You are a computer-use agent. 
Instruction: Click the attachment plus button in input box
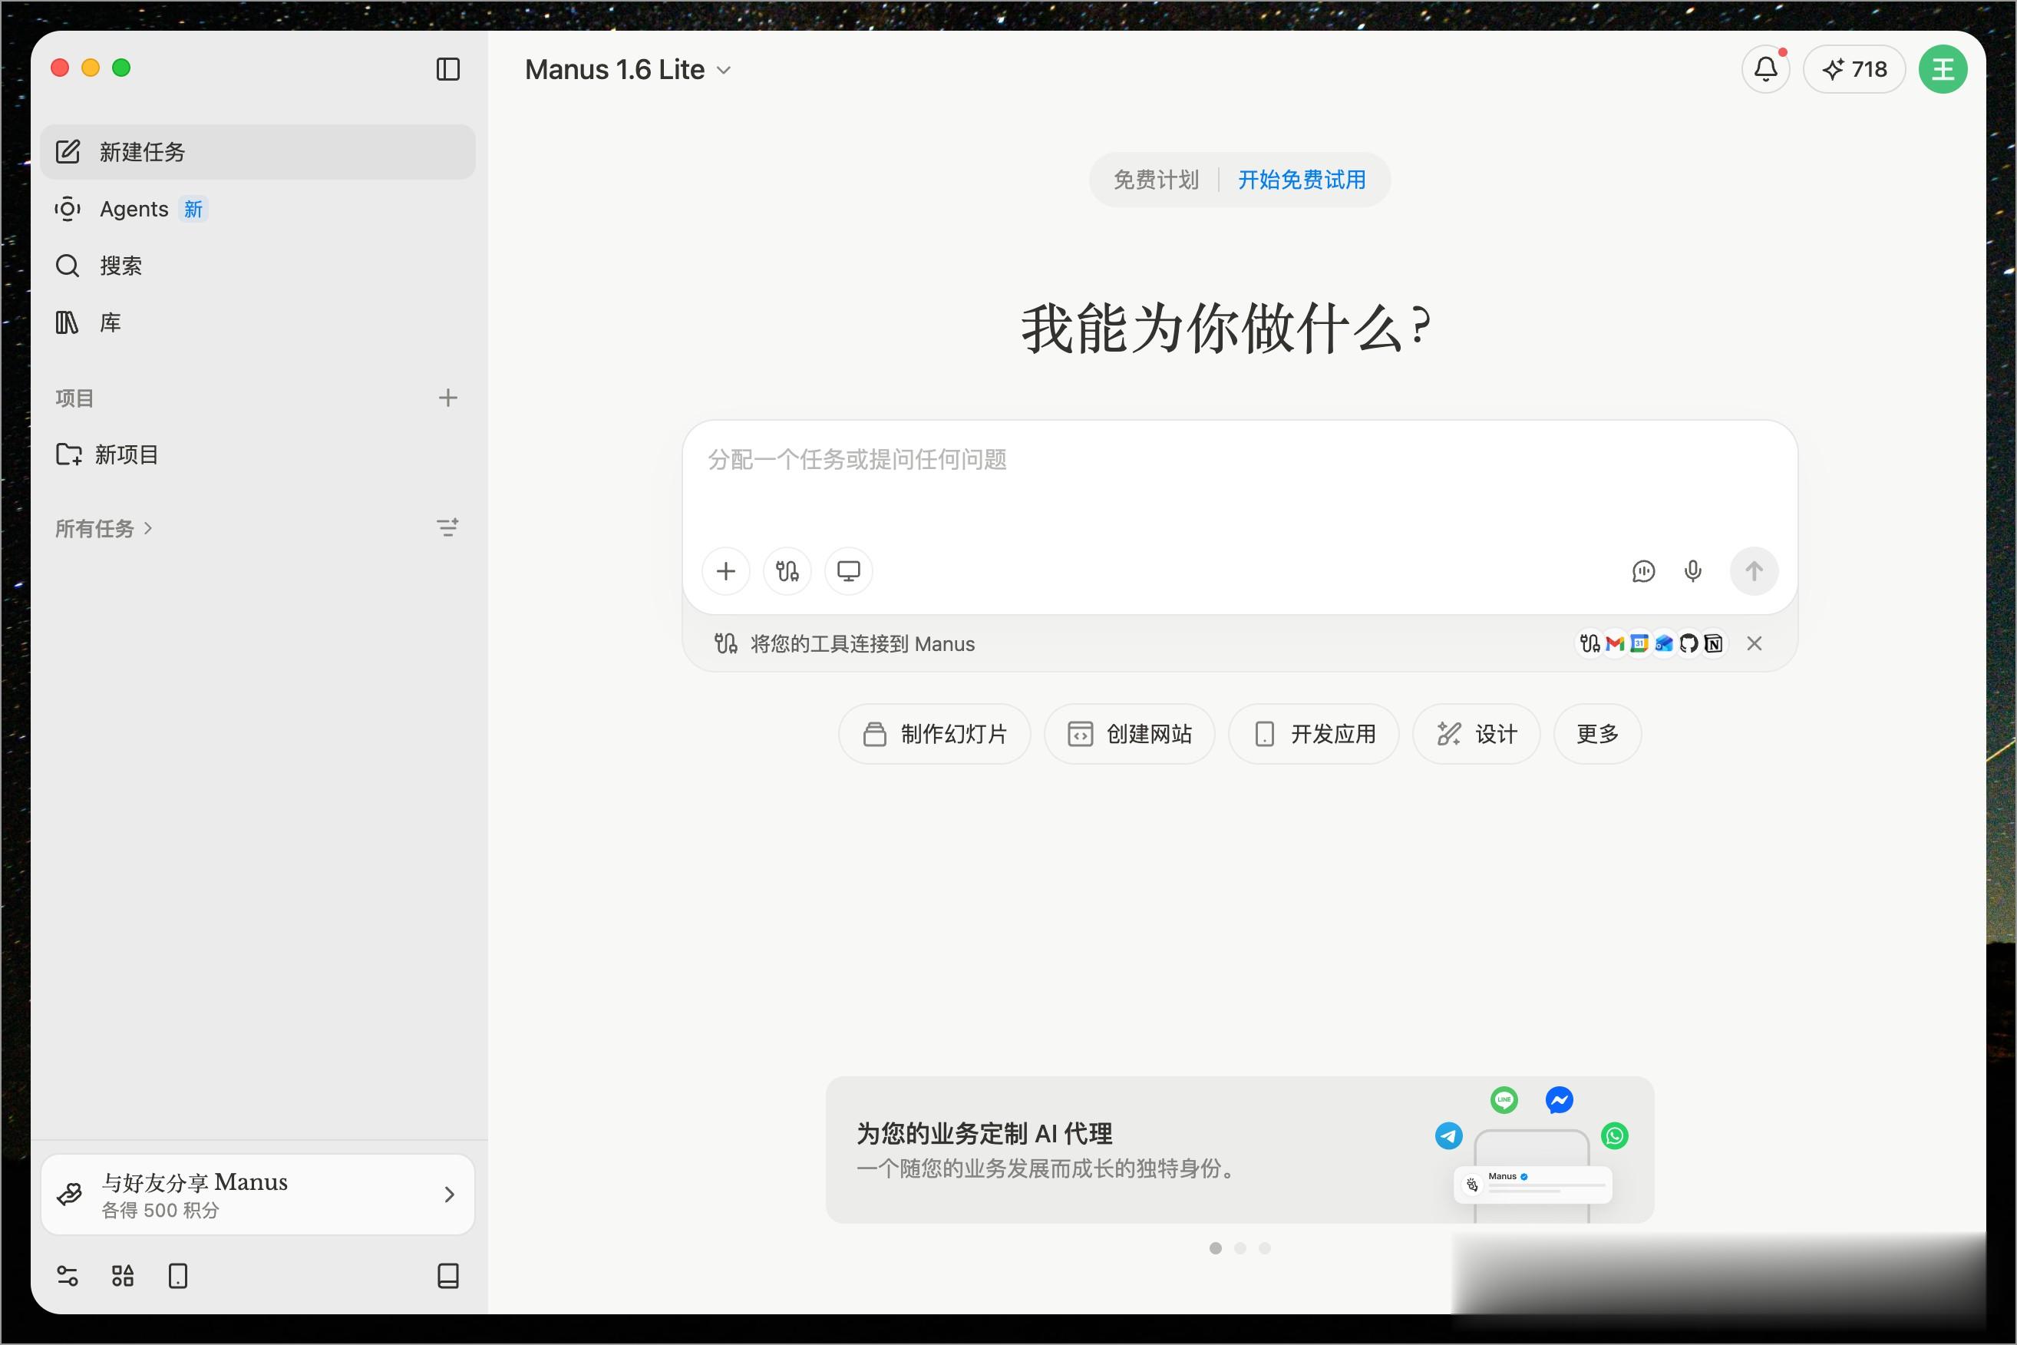click(x=725, y=571)
